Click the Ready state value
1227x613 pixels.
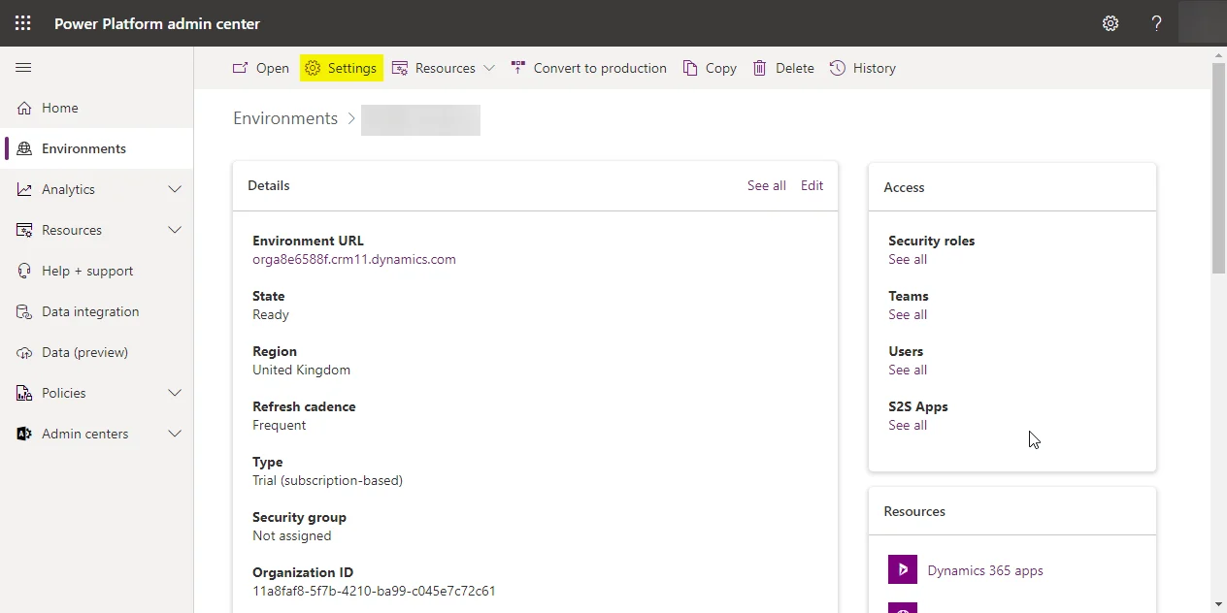point(271,314)
